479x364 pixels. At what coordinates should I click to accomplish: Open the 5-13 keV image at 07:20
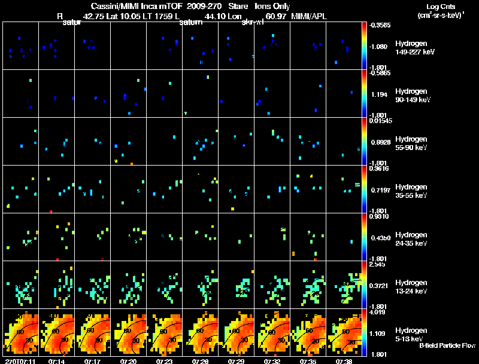[x=129, y=332]
